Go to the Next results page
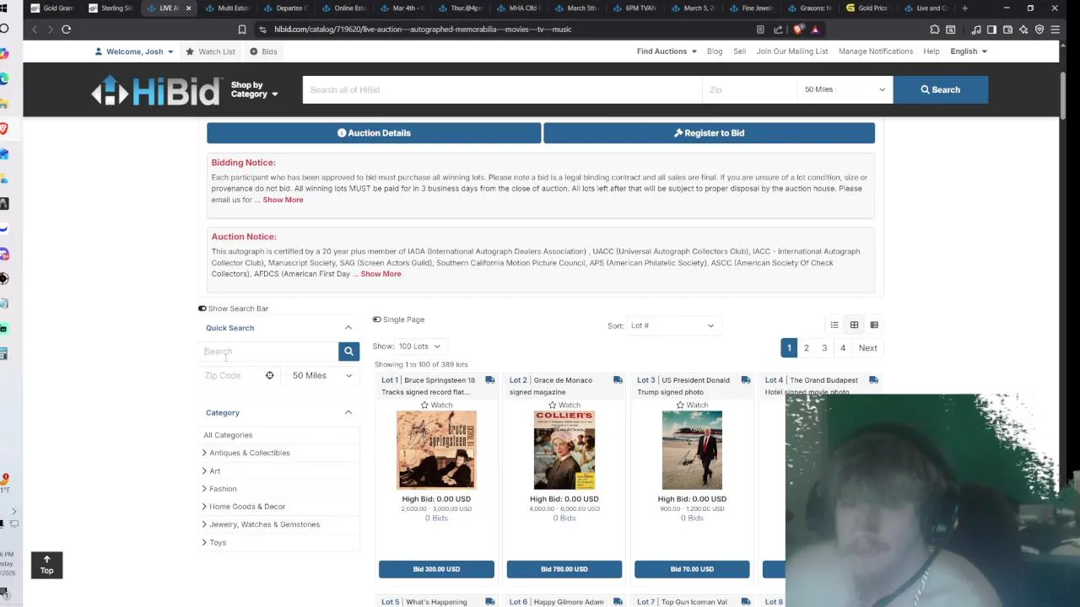Image resolution: width=1080 pixels, height=607 pixels. pyautogui.click(x=867, y=347)
